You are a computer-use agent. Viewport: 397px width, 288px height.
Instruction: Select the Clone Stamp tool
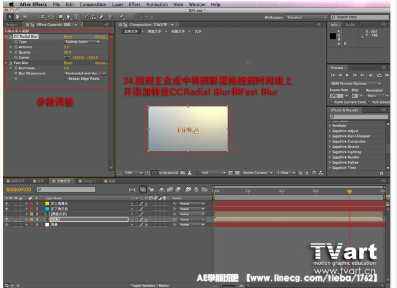tap(94, 17)
